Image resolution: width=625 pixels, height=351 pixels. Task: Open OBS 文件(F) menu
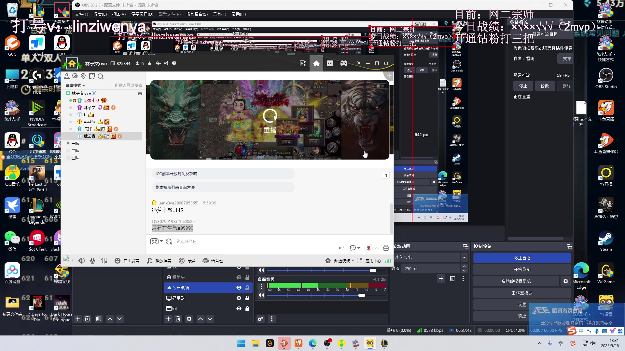pos(81,14)
